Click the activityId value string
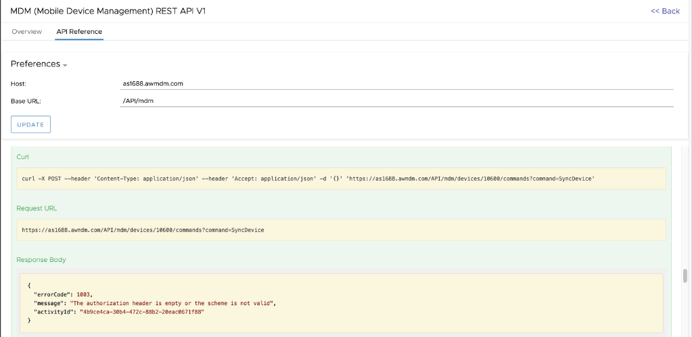 (x=141, y=311)
